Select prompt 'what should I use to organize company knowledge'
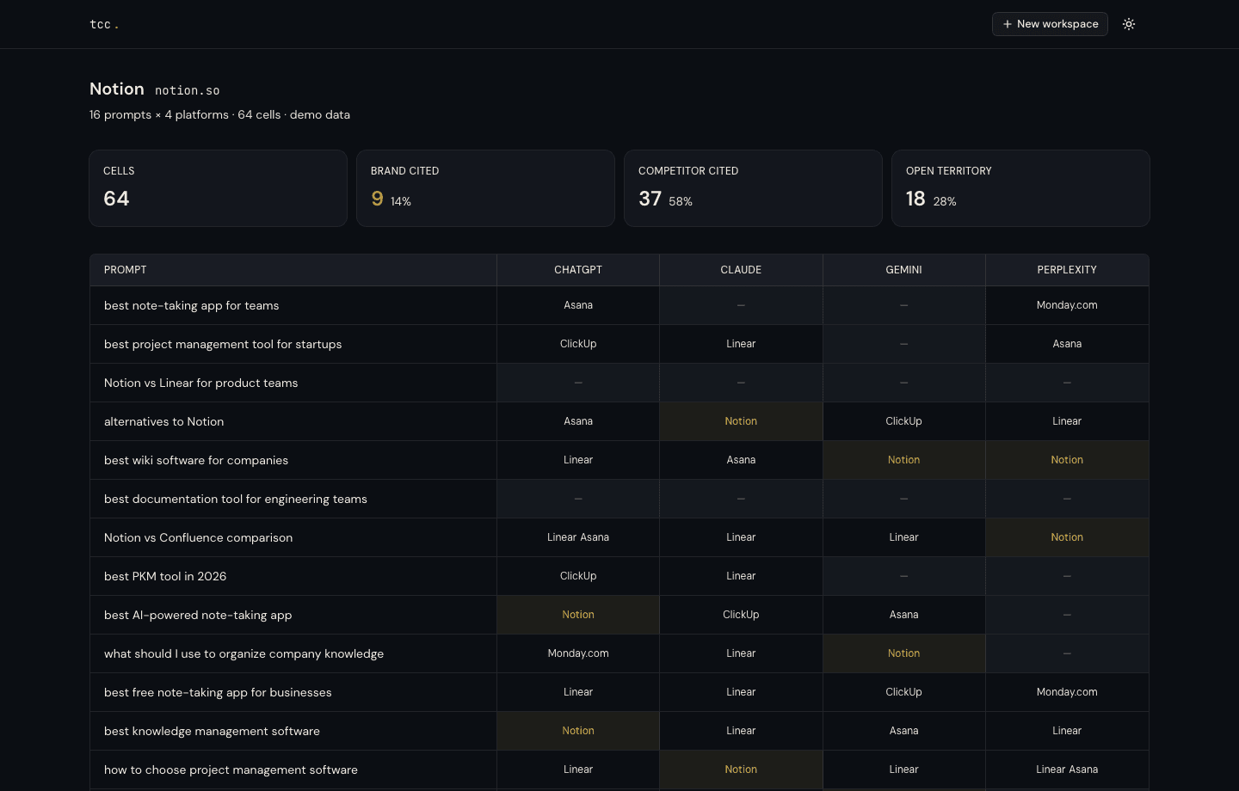Screen dimensions: 1239x791 tap(293, 653)
